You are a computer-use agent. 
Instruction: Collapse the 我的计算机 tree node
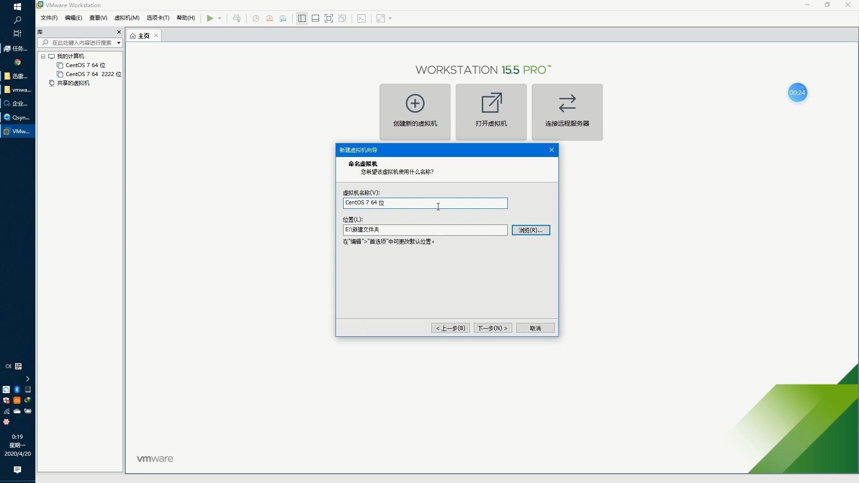tap(43, 56)
